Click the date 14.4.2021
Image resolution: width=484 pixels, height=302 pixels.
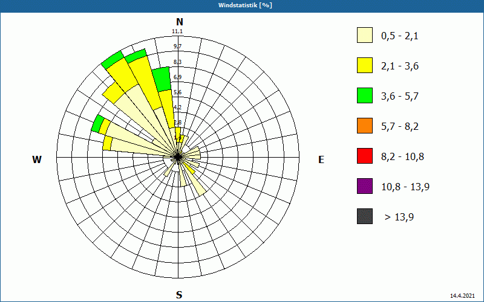[462, 295]
